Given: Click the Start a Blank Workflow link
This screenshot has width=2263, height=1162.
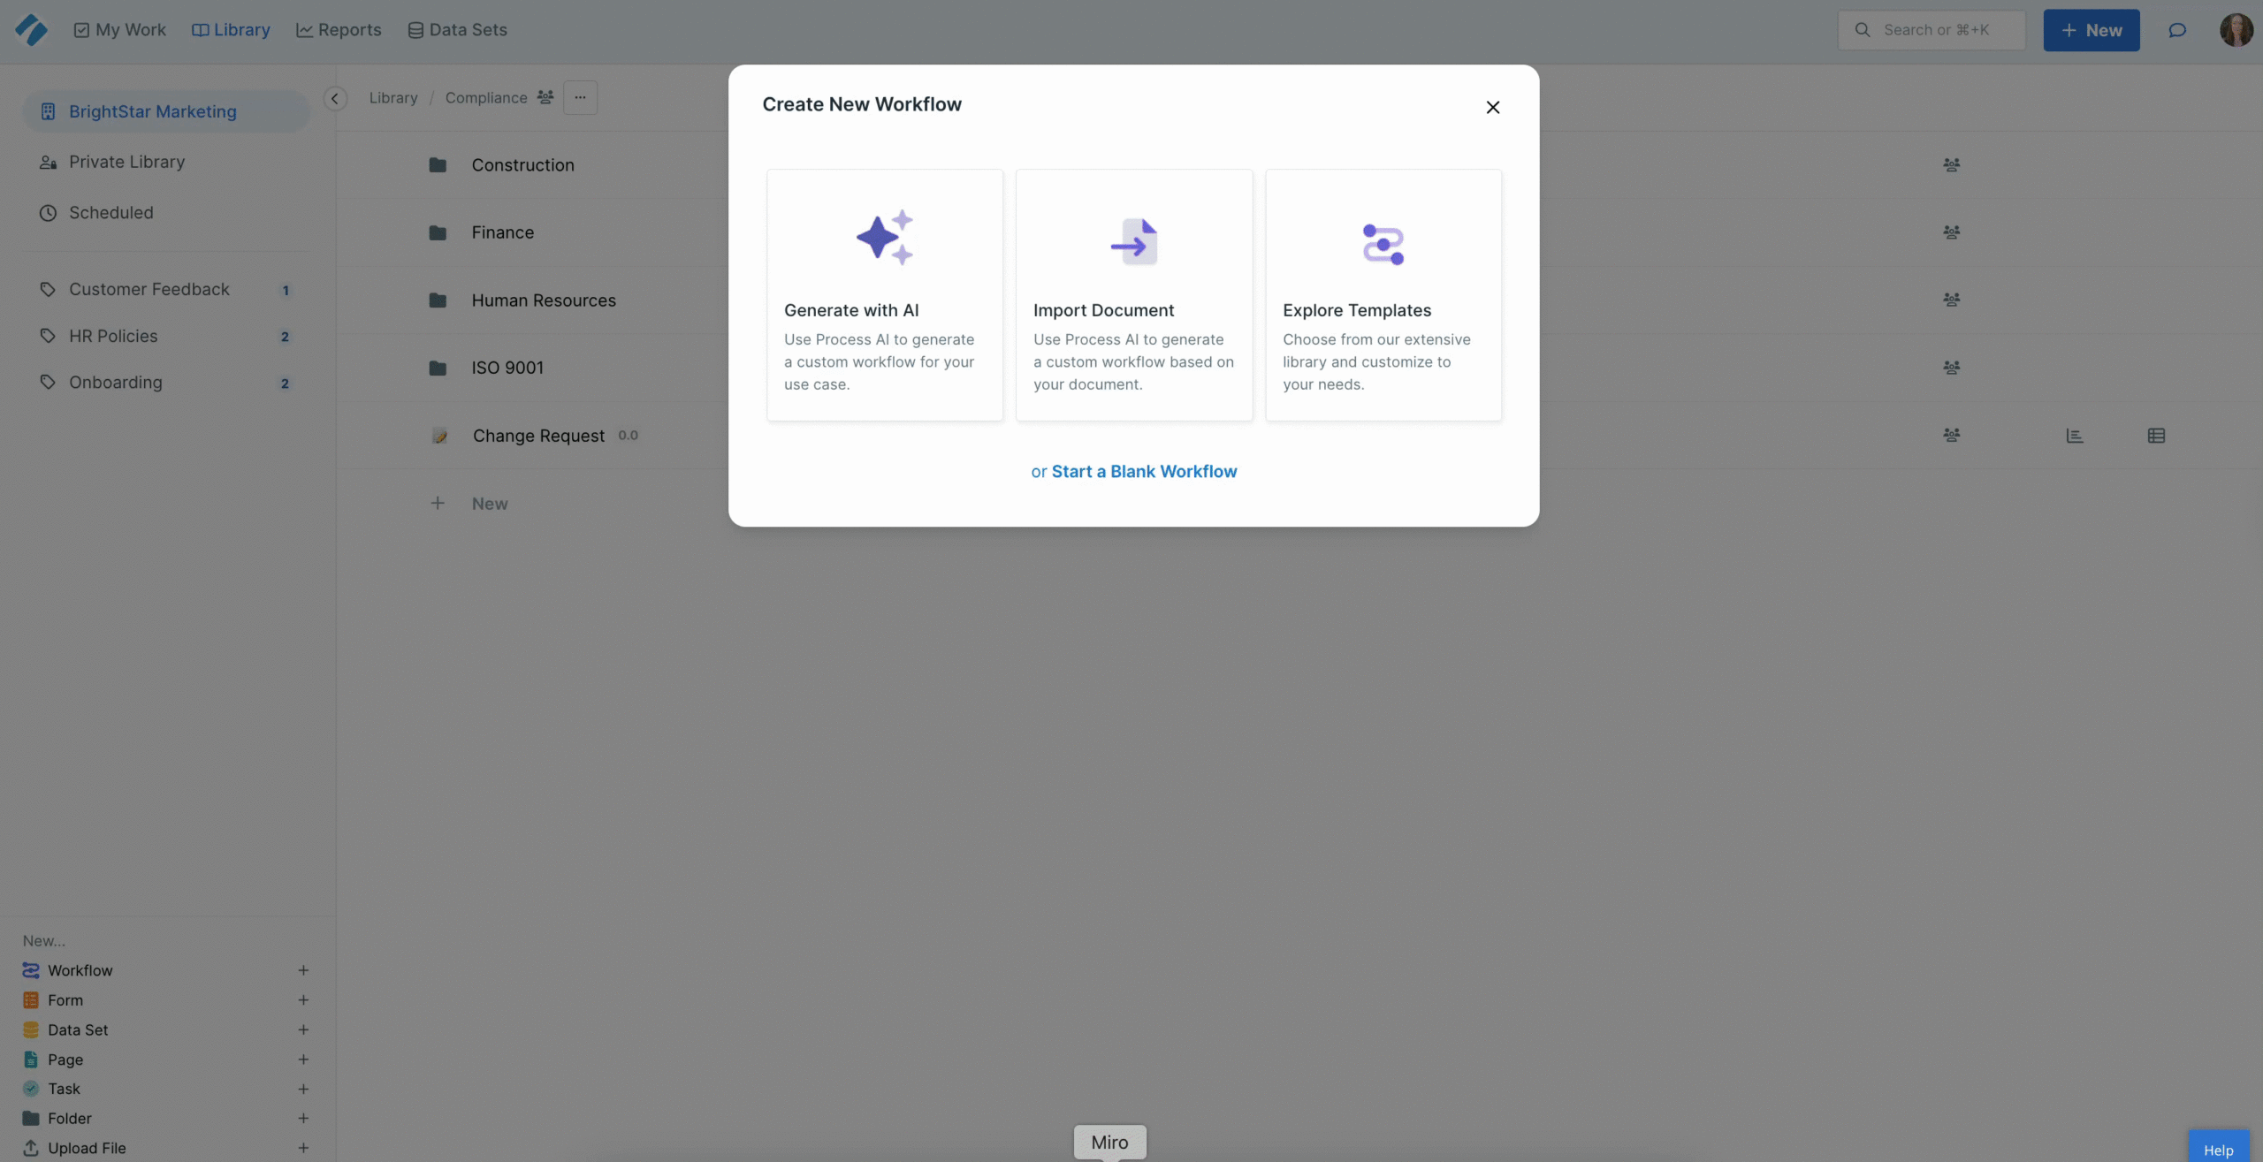Looking at the screenshot, I should 1144,470.
